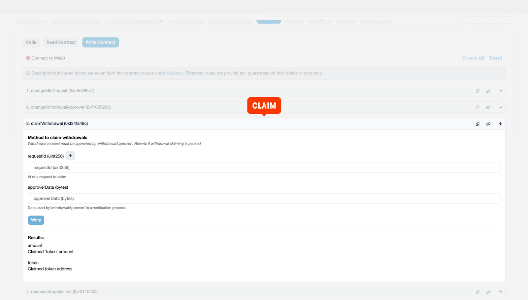Collapse the claimWithdrawal section arrow
528x300 pixels.
point(500,124)
